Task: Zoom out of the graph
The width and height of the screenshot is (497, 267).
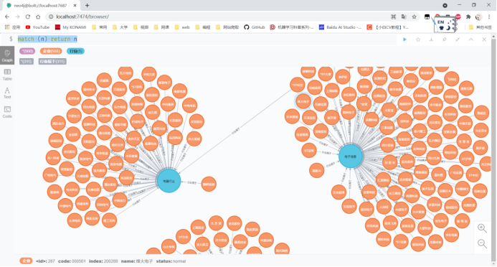Action: [482, 243]
